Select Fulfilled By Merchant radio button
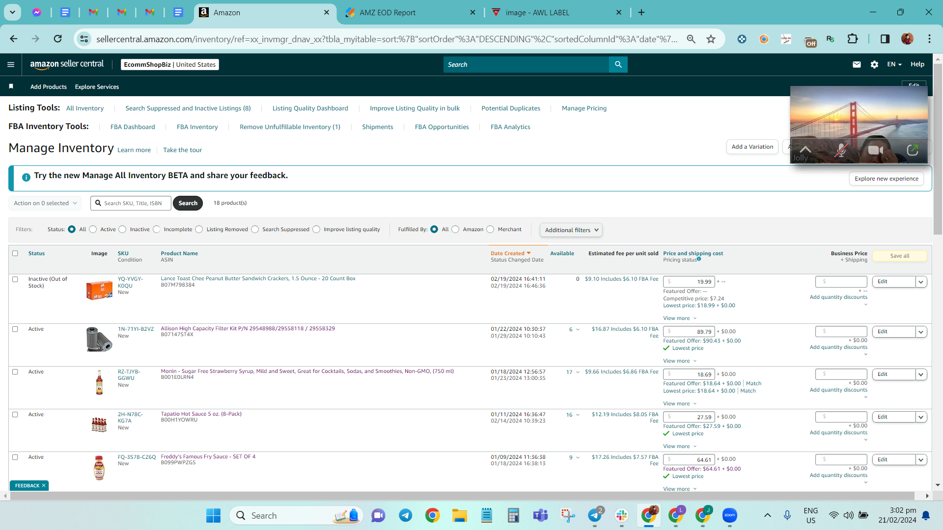Screen dimensions: 943x530 point(490,229)
